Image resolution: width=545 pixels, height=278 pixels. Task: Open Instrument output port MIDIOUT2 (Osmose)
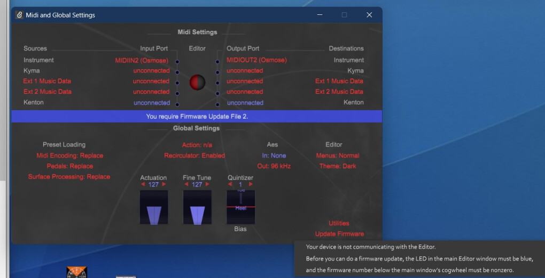click(x=256, y=60)
